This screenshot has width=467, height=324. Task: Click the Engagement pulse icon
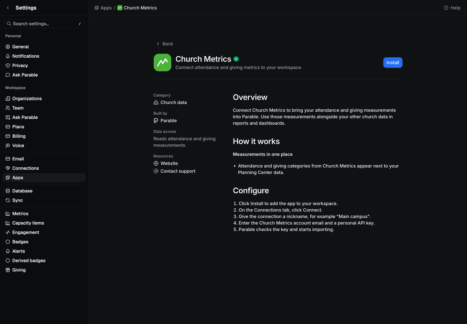click(8, 232)
